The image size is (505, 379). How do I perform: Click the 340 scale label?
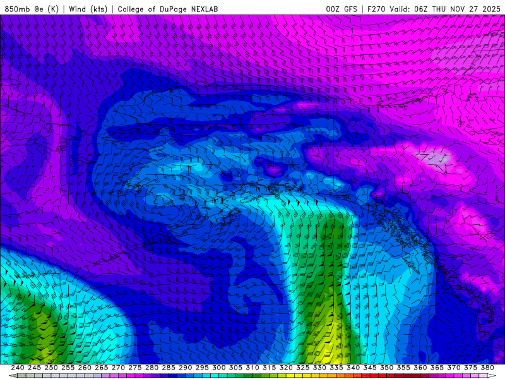coord(353,368)
